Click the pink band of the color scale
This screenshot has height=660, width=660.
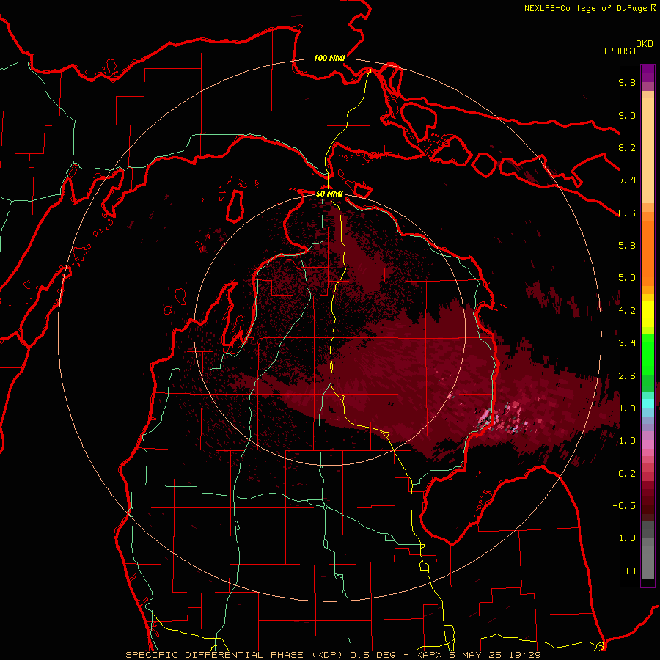pos(648,444)
